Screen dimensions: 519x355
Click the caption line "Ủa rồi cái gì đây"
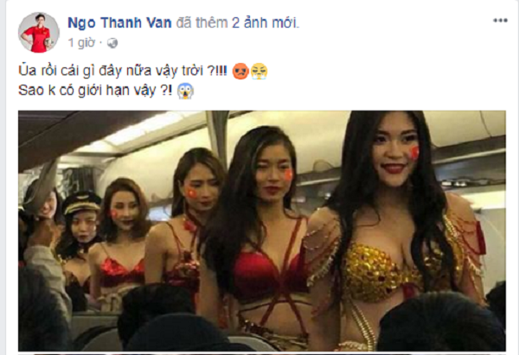click(x=123, y=71)
